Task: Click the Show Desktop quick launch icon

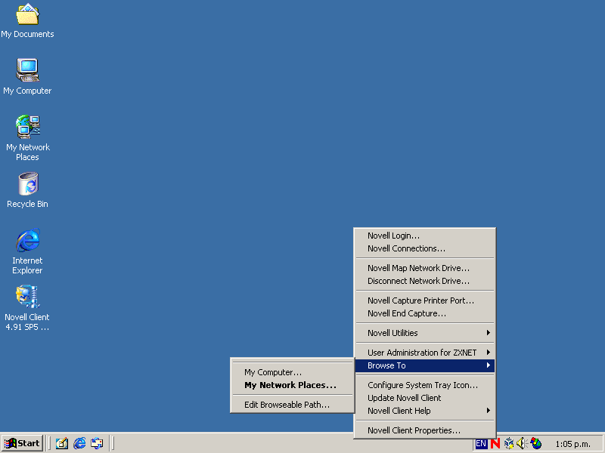Action: tap(62, 443)
